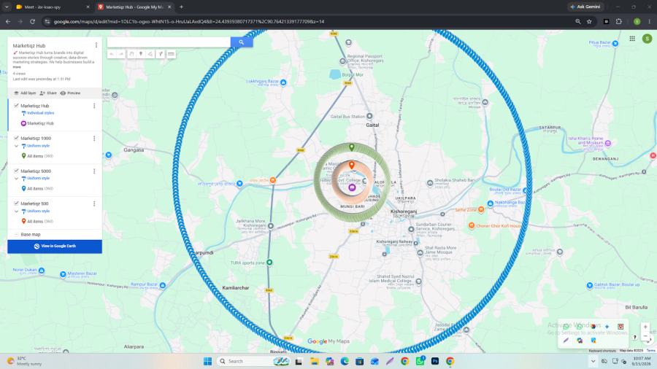
Task: Click Add layer
Action: click(25, 93)
